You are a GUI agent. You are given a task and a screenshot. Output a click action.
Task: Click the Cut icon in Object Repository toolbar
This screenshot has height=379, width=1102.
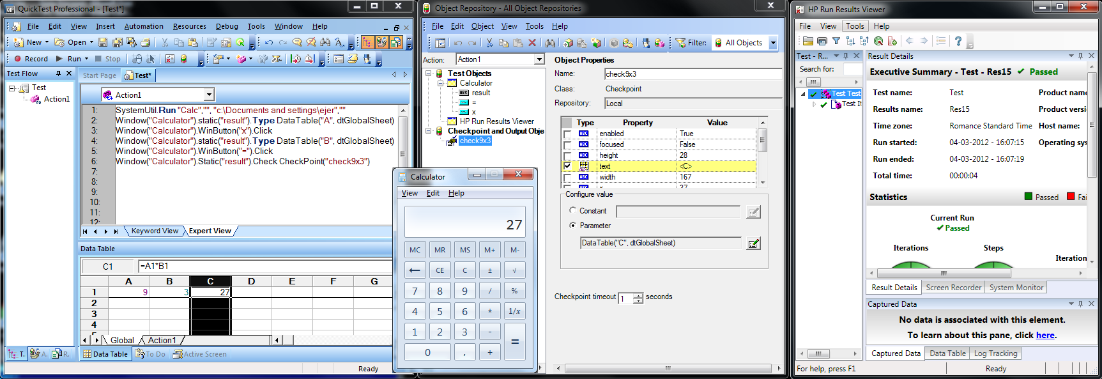point(489,43)
